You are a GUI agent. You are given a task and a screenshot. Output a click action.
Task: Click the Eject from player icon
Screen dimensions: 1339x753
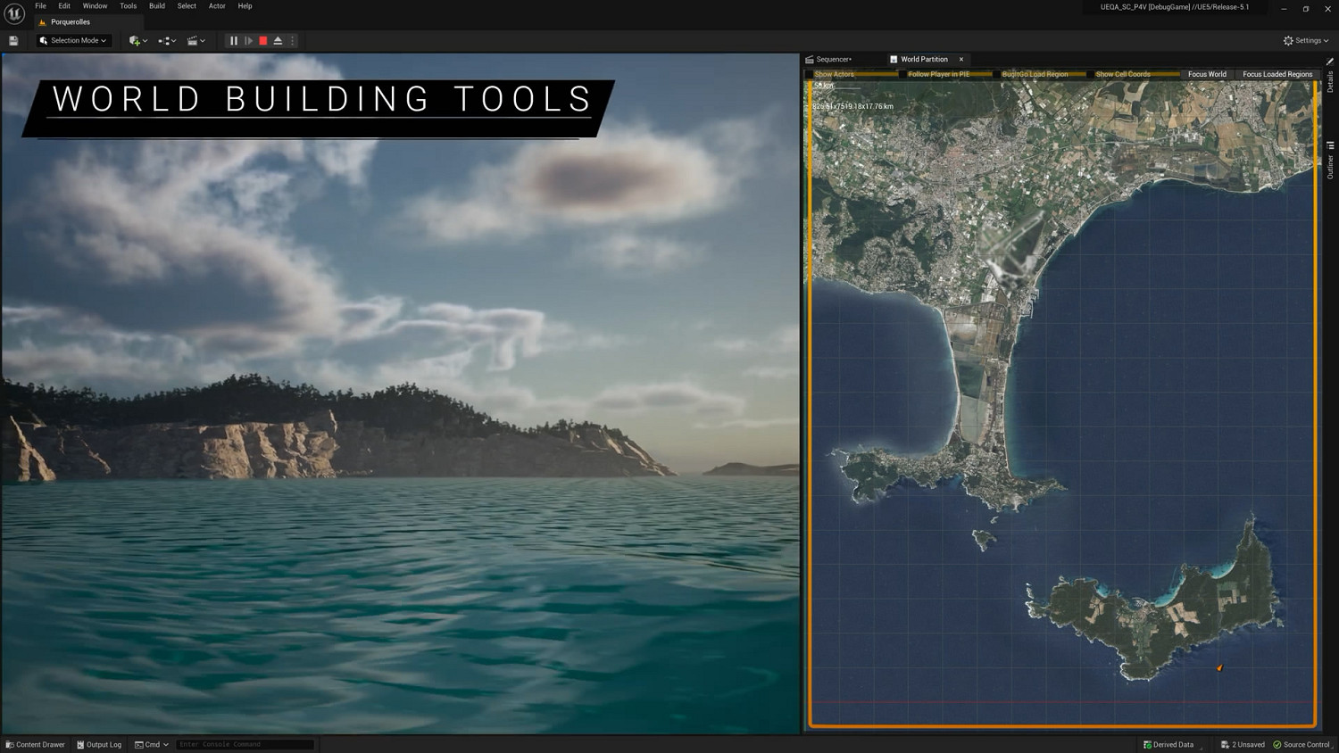coord(278,41)
